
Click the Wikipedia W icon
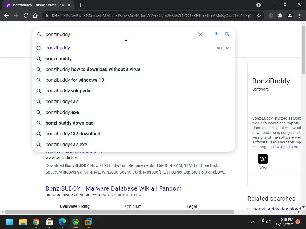263,159
